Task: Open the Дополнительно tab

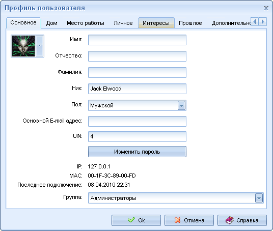Action: 231,23
